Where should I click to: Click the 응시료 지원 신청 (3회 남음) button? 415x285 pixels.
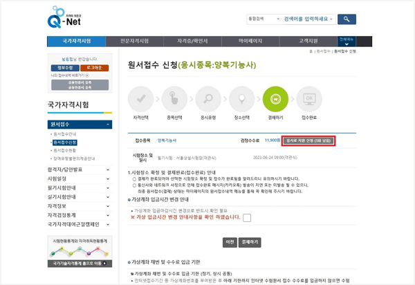(308, 141)
